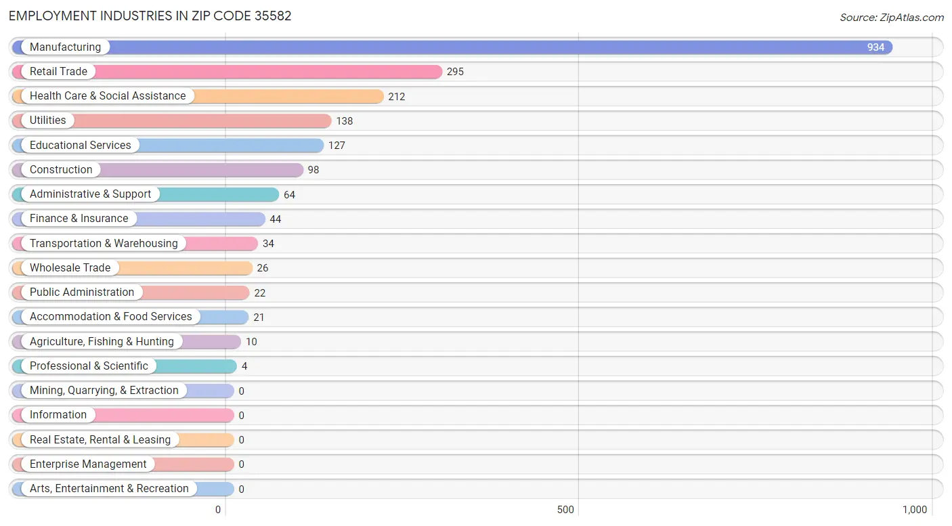Click the 22 Public Administration value
Viewport: 952px width, 526px height.
[260, 293]
